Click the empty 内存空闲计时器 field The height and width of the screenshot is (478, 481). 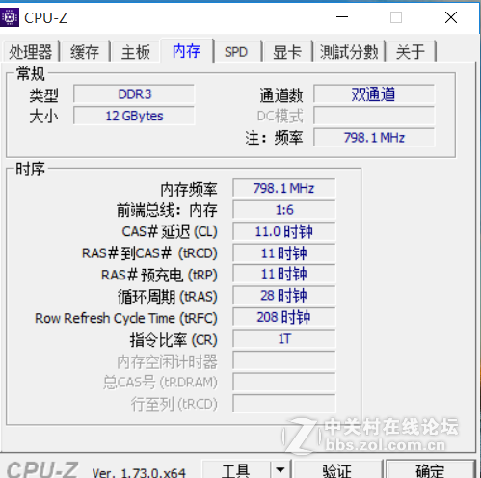tap(284, 360)
